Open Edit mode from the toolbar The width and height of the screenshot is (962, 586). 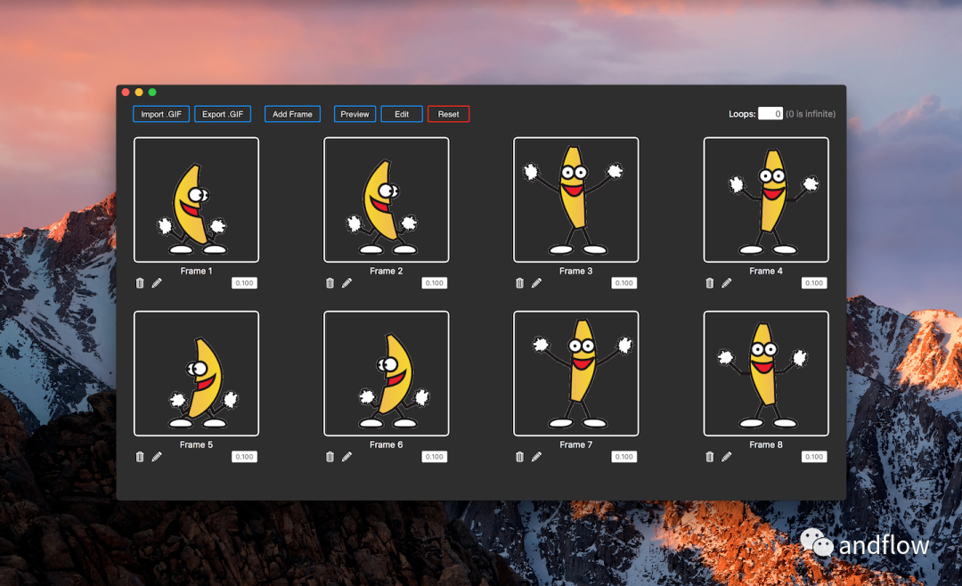click(x=401, y=113)
